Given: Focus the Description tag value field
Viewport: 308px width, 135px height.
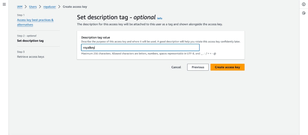Looking at the screenshot, I should pyautogui.click(x=140, y=48).
